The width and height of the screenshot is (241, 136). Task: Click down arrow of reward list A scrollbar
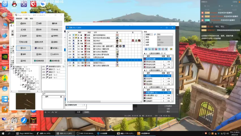coord(172,67)
